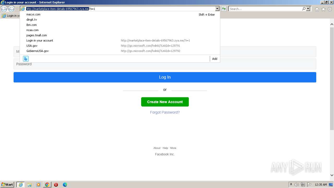
Task: Click the Password input field
Action: (165, 64)
